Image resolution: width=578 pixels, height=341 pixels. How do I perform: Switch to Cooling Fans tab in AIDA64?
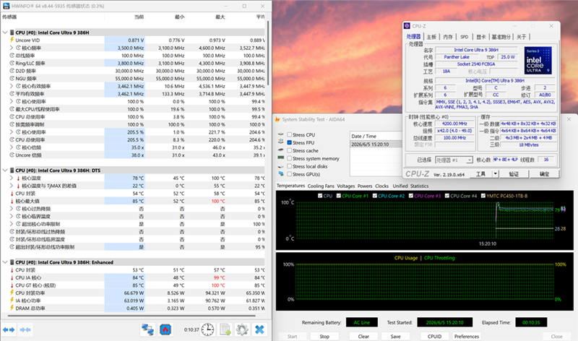321,186
